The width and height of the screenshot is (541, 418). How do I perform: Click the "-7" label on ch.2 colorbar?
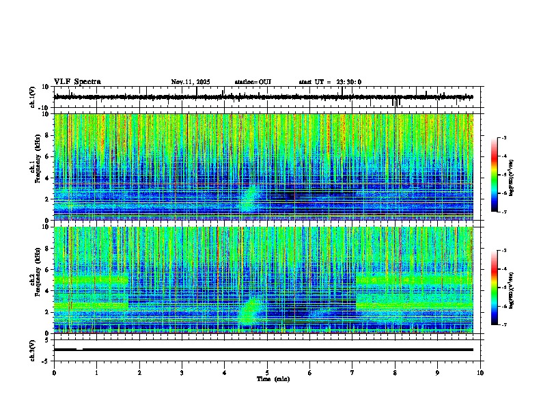click(504, 324)
